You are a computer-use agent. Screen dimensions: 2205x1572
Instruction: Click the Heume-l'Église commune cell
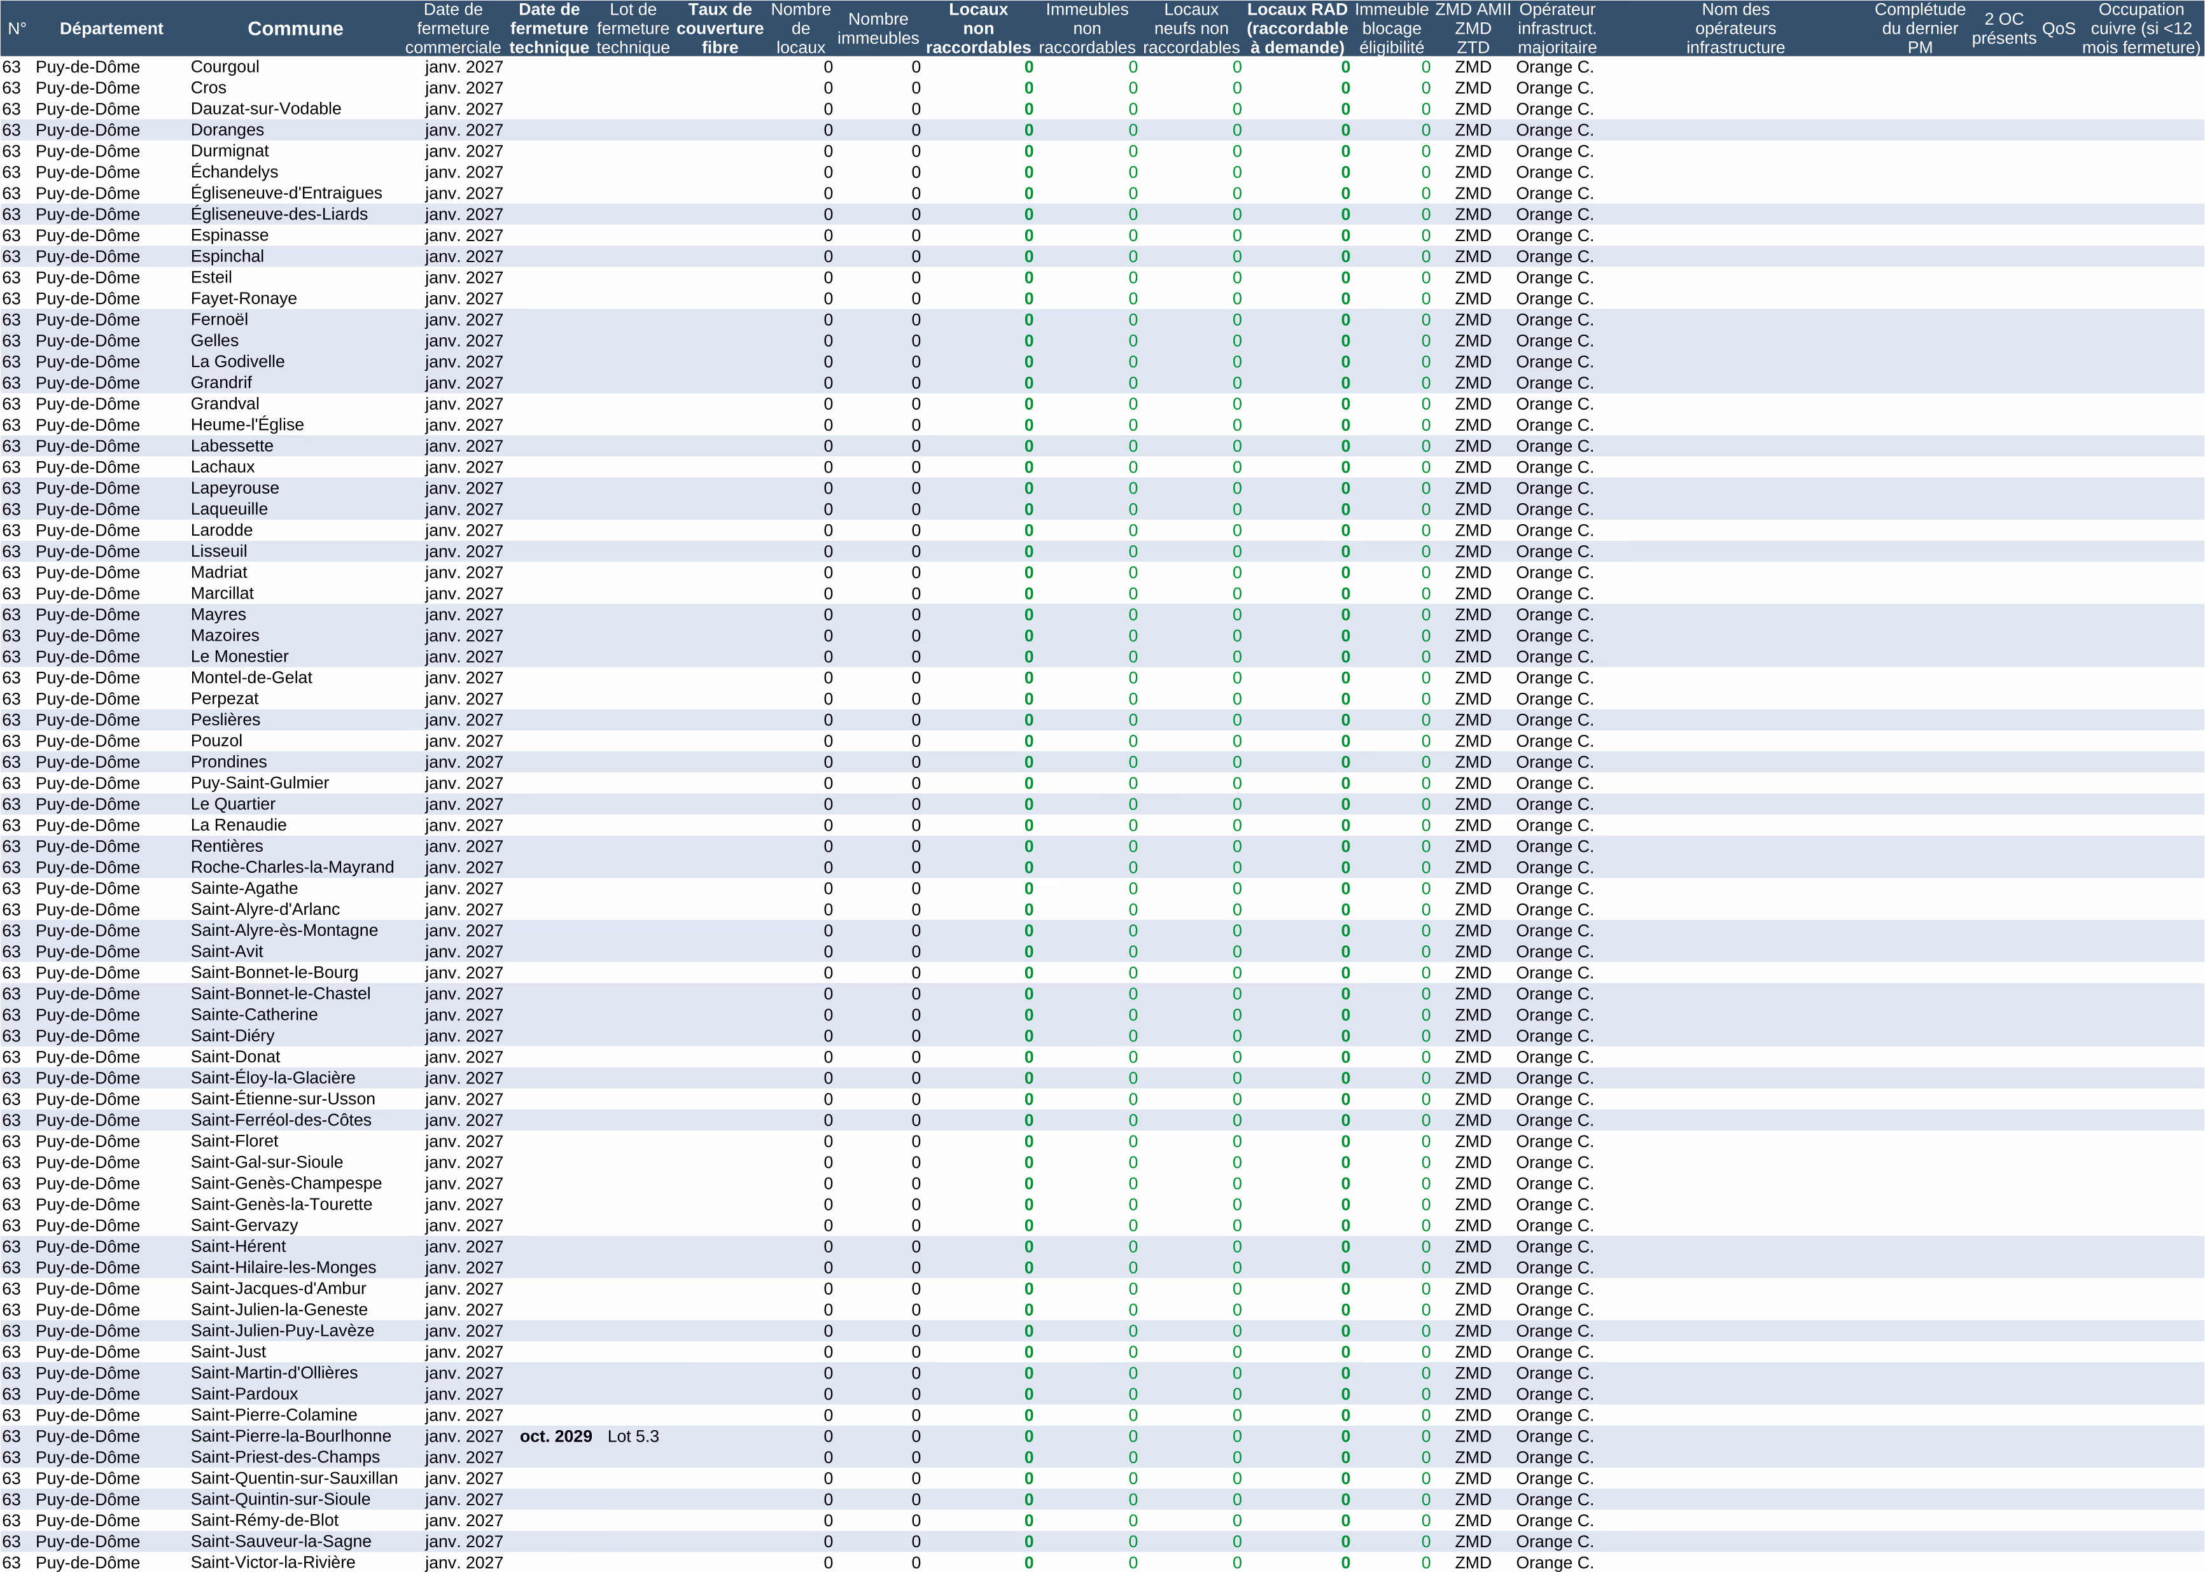point(247,425)
